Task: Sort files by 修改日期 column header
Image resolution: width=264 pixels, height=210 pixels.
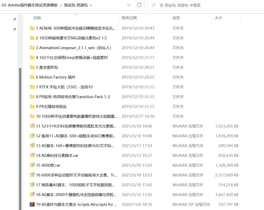Action: coord(129,18)
